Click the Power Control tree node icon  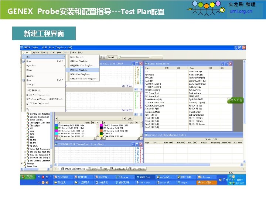point(28,120)
